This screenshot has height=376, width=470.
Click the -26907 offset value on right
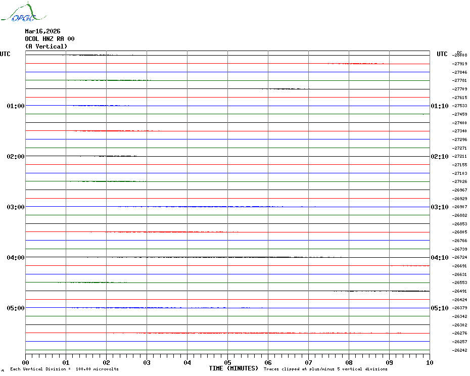point(460,207)
